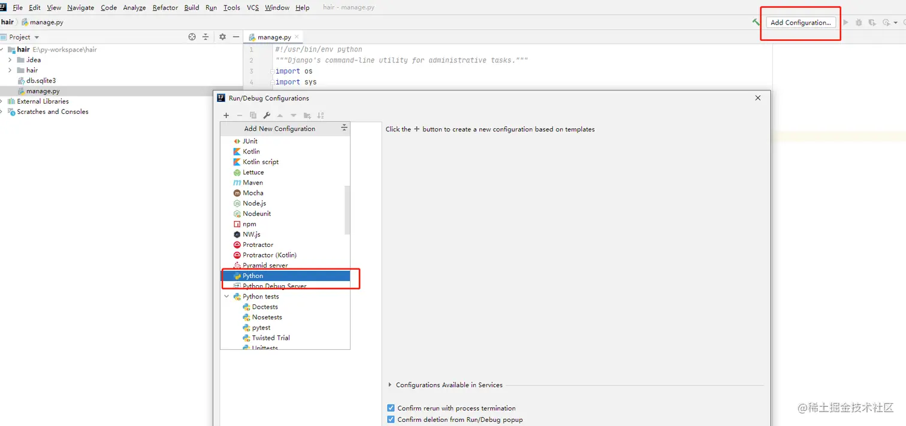Expand the hair subfolder
The height and width of the screenshot is (426, 906).
tap(10, 70)
